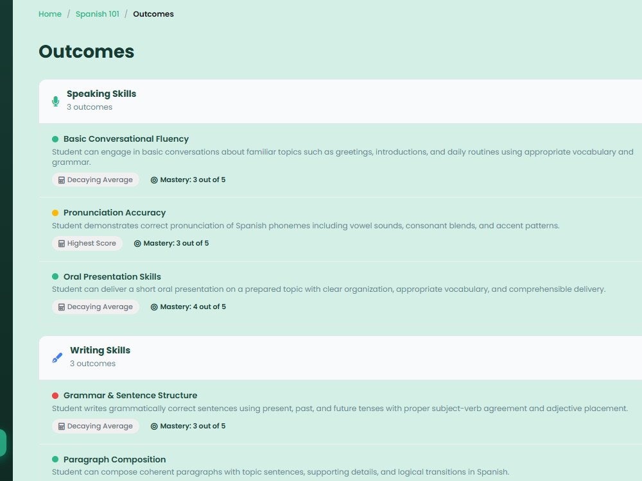Click Decaying Average badge under Grammar & Sentence Structure
Screen dimensions: 642x481
tap(96, 426)
